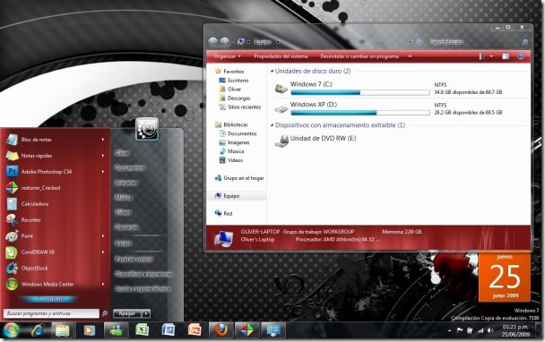
Task: Open Windows Explorer folder taskbar icon
Action: click(x=63, y=330)
